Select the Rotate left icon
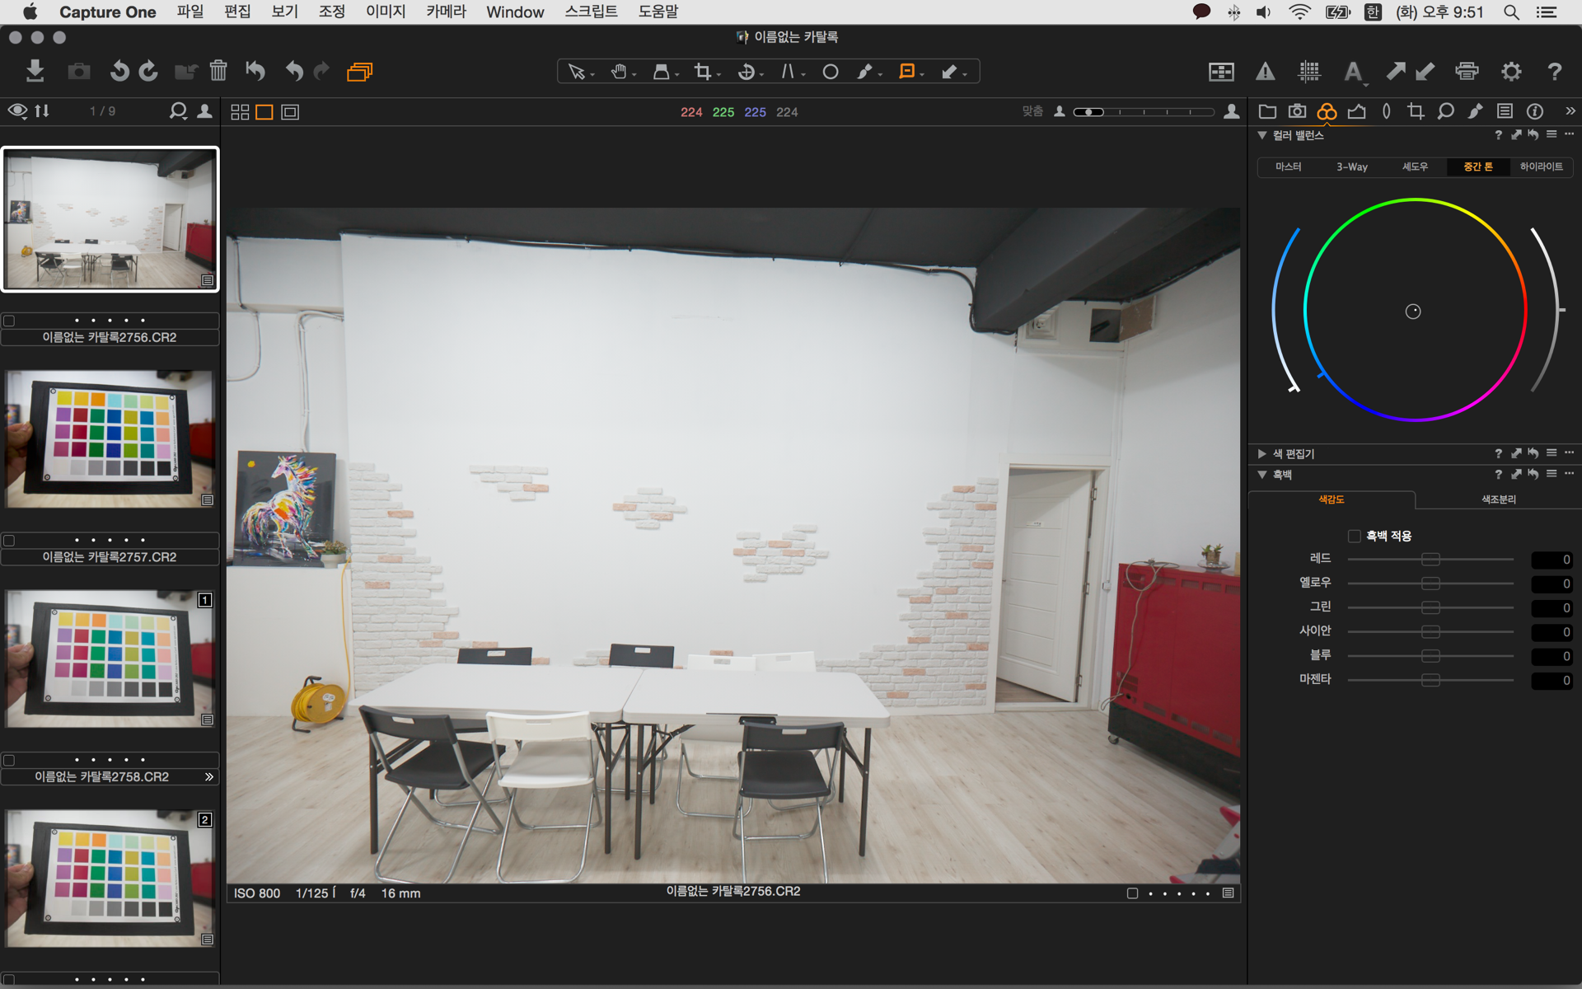 (119, 72)
